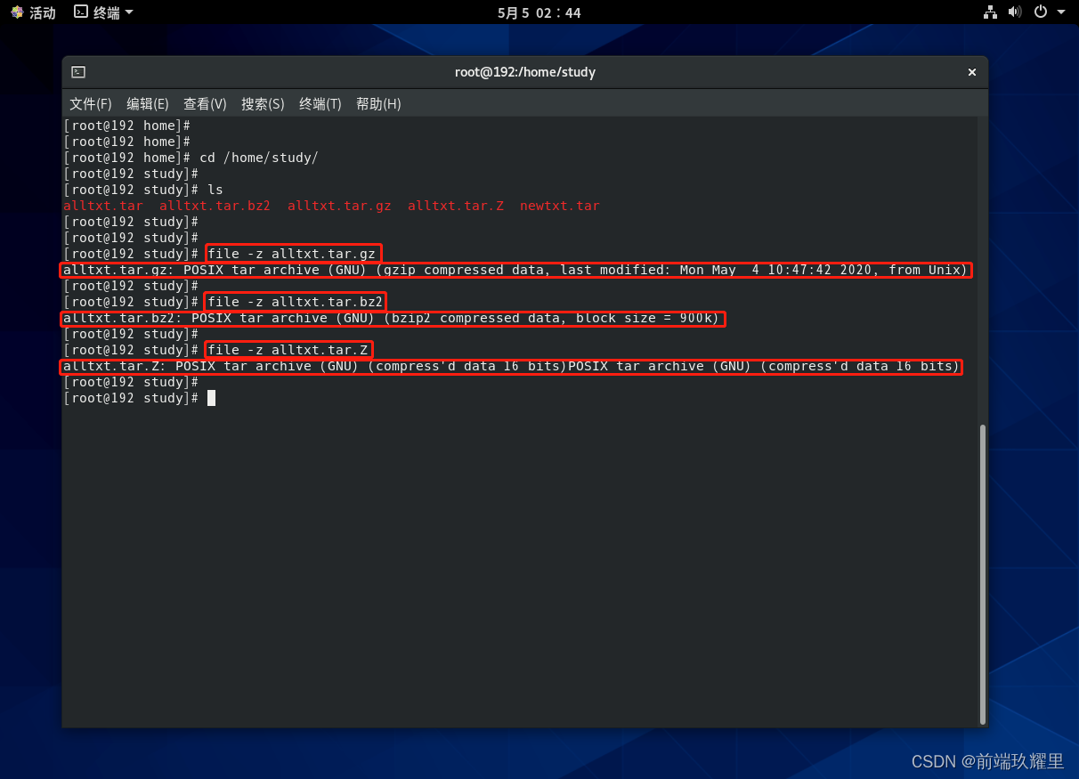Open the 终端(T) menu
Screen dimensions: 1079x779
(320, 104)
